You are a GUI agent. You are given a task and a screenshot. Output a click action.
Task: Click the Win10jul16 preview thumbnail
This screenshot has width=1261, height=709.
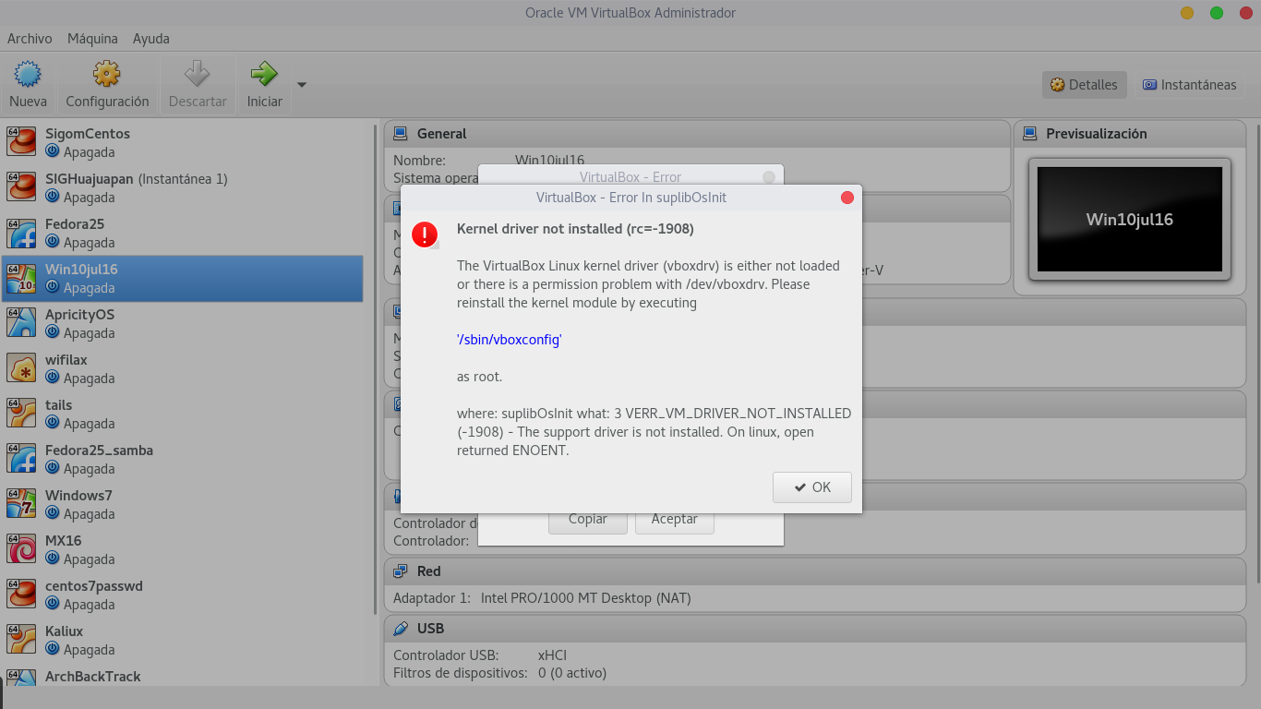[x=1130, y=220]
